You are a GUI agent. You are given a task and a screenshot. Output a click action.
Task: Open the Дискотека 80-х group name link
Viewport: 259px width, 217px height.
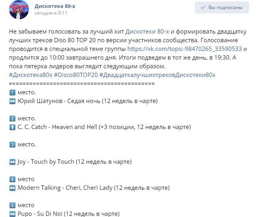pos(55,6)
